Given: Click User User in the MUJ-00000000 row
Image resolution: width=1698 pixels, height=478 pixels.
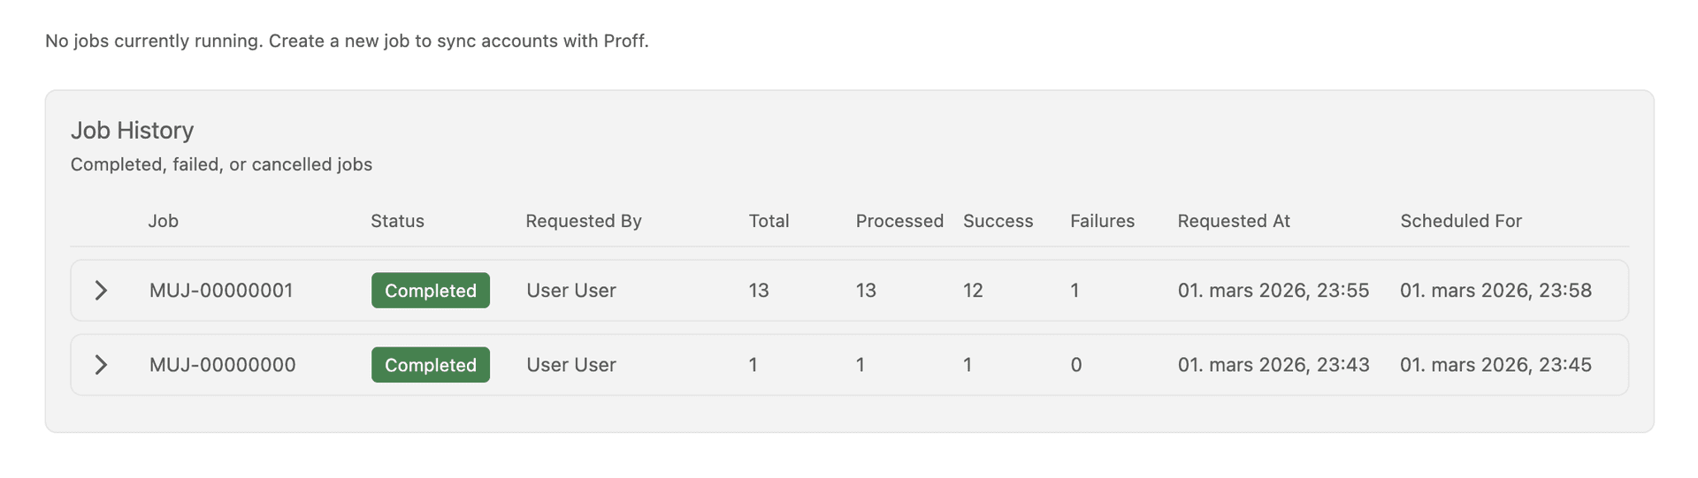Looking at the screenshot, I should pyautogui.click(x=571, y=365).
